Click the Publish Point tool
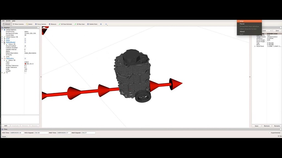The height and width of the screenshot is (158, 282). tap(93, 24)
